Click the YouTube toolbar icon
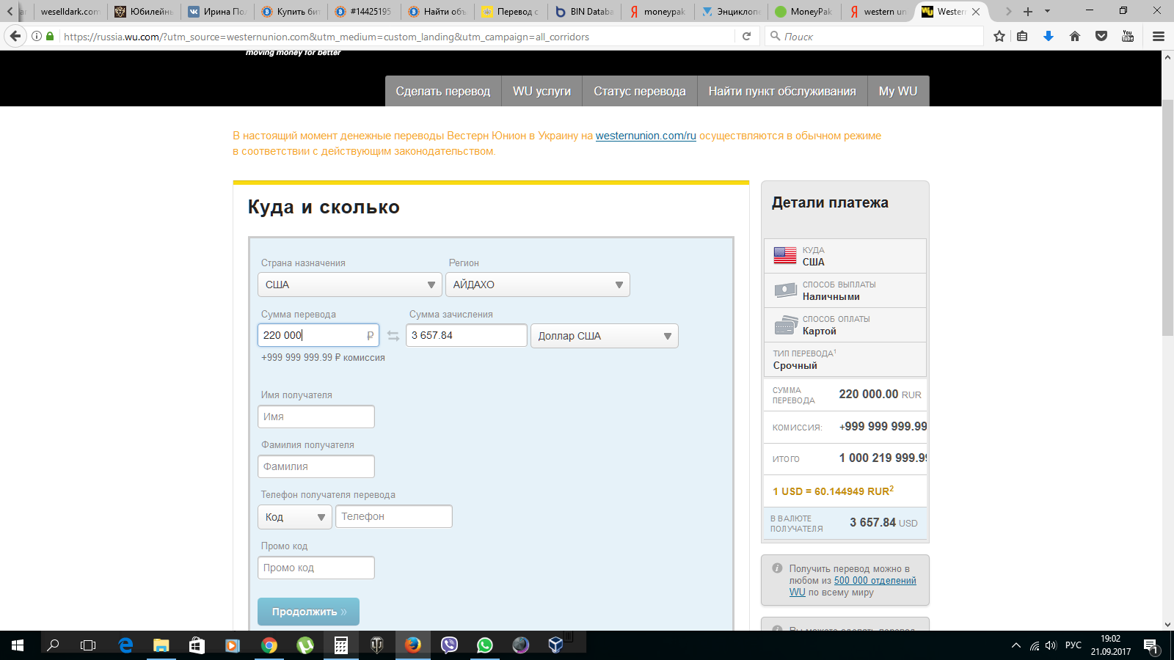The image size is (1174, 660). pos(1128,36)
